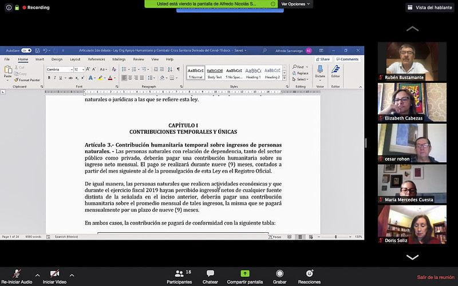
Task: Open the search magnifier in Word title bar
Action: [264, 50]
